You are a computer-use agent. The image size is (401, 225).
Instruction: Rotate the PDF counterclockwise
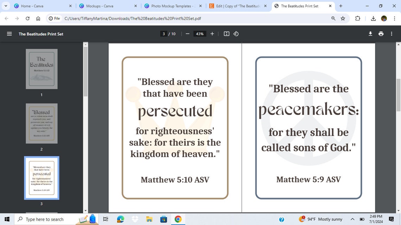(236, 34)
